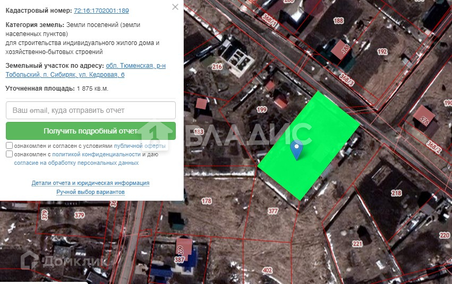This screenshot has width=452, height=284.
Task: Select parcel labeled 188 on map
Action: pos(338,21)
